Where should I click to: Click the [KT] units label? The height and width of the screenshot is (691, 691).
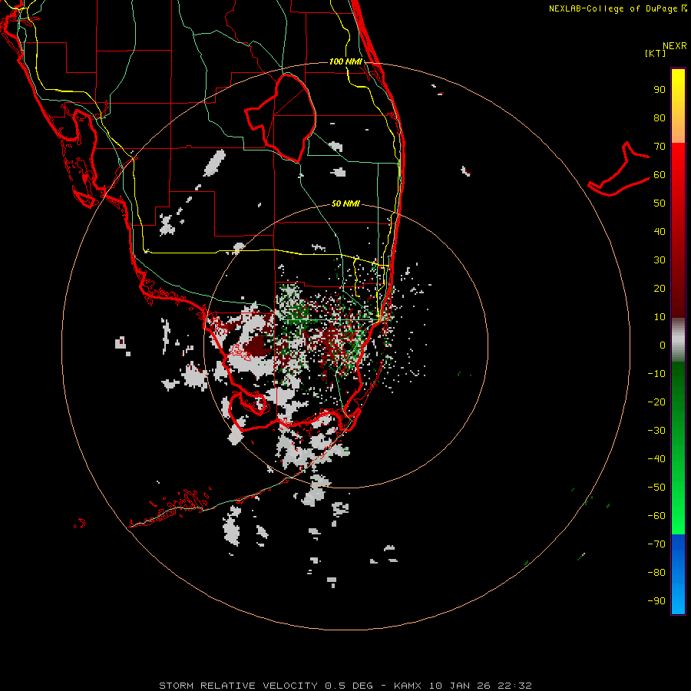(x=655, y=53)
